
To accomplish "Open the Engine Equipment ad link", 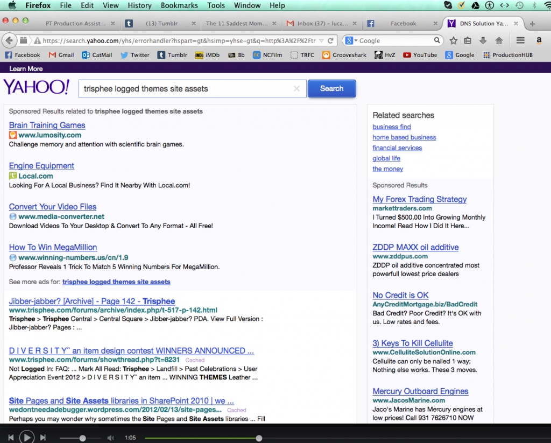I will pyautogui.click(x=41, y=166).
